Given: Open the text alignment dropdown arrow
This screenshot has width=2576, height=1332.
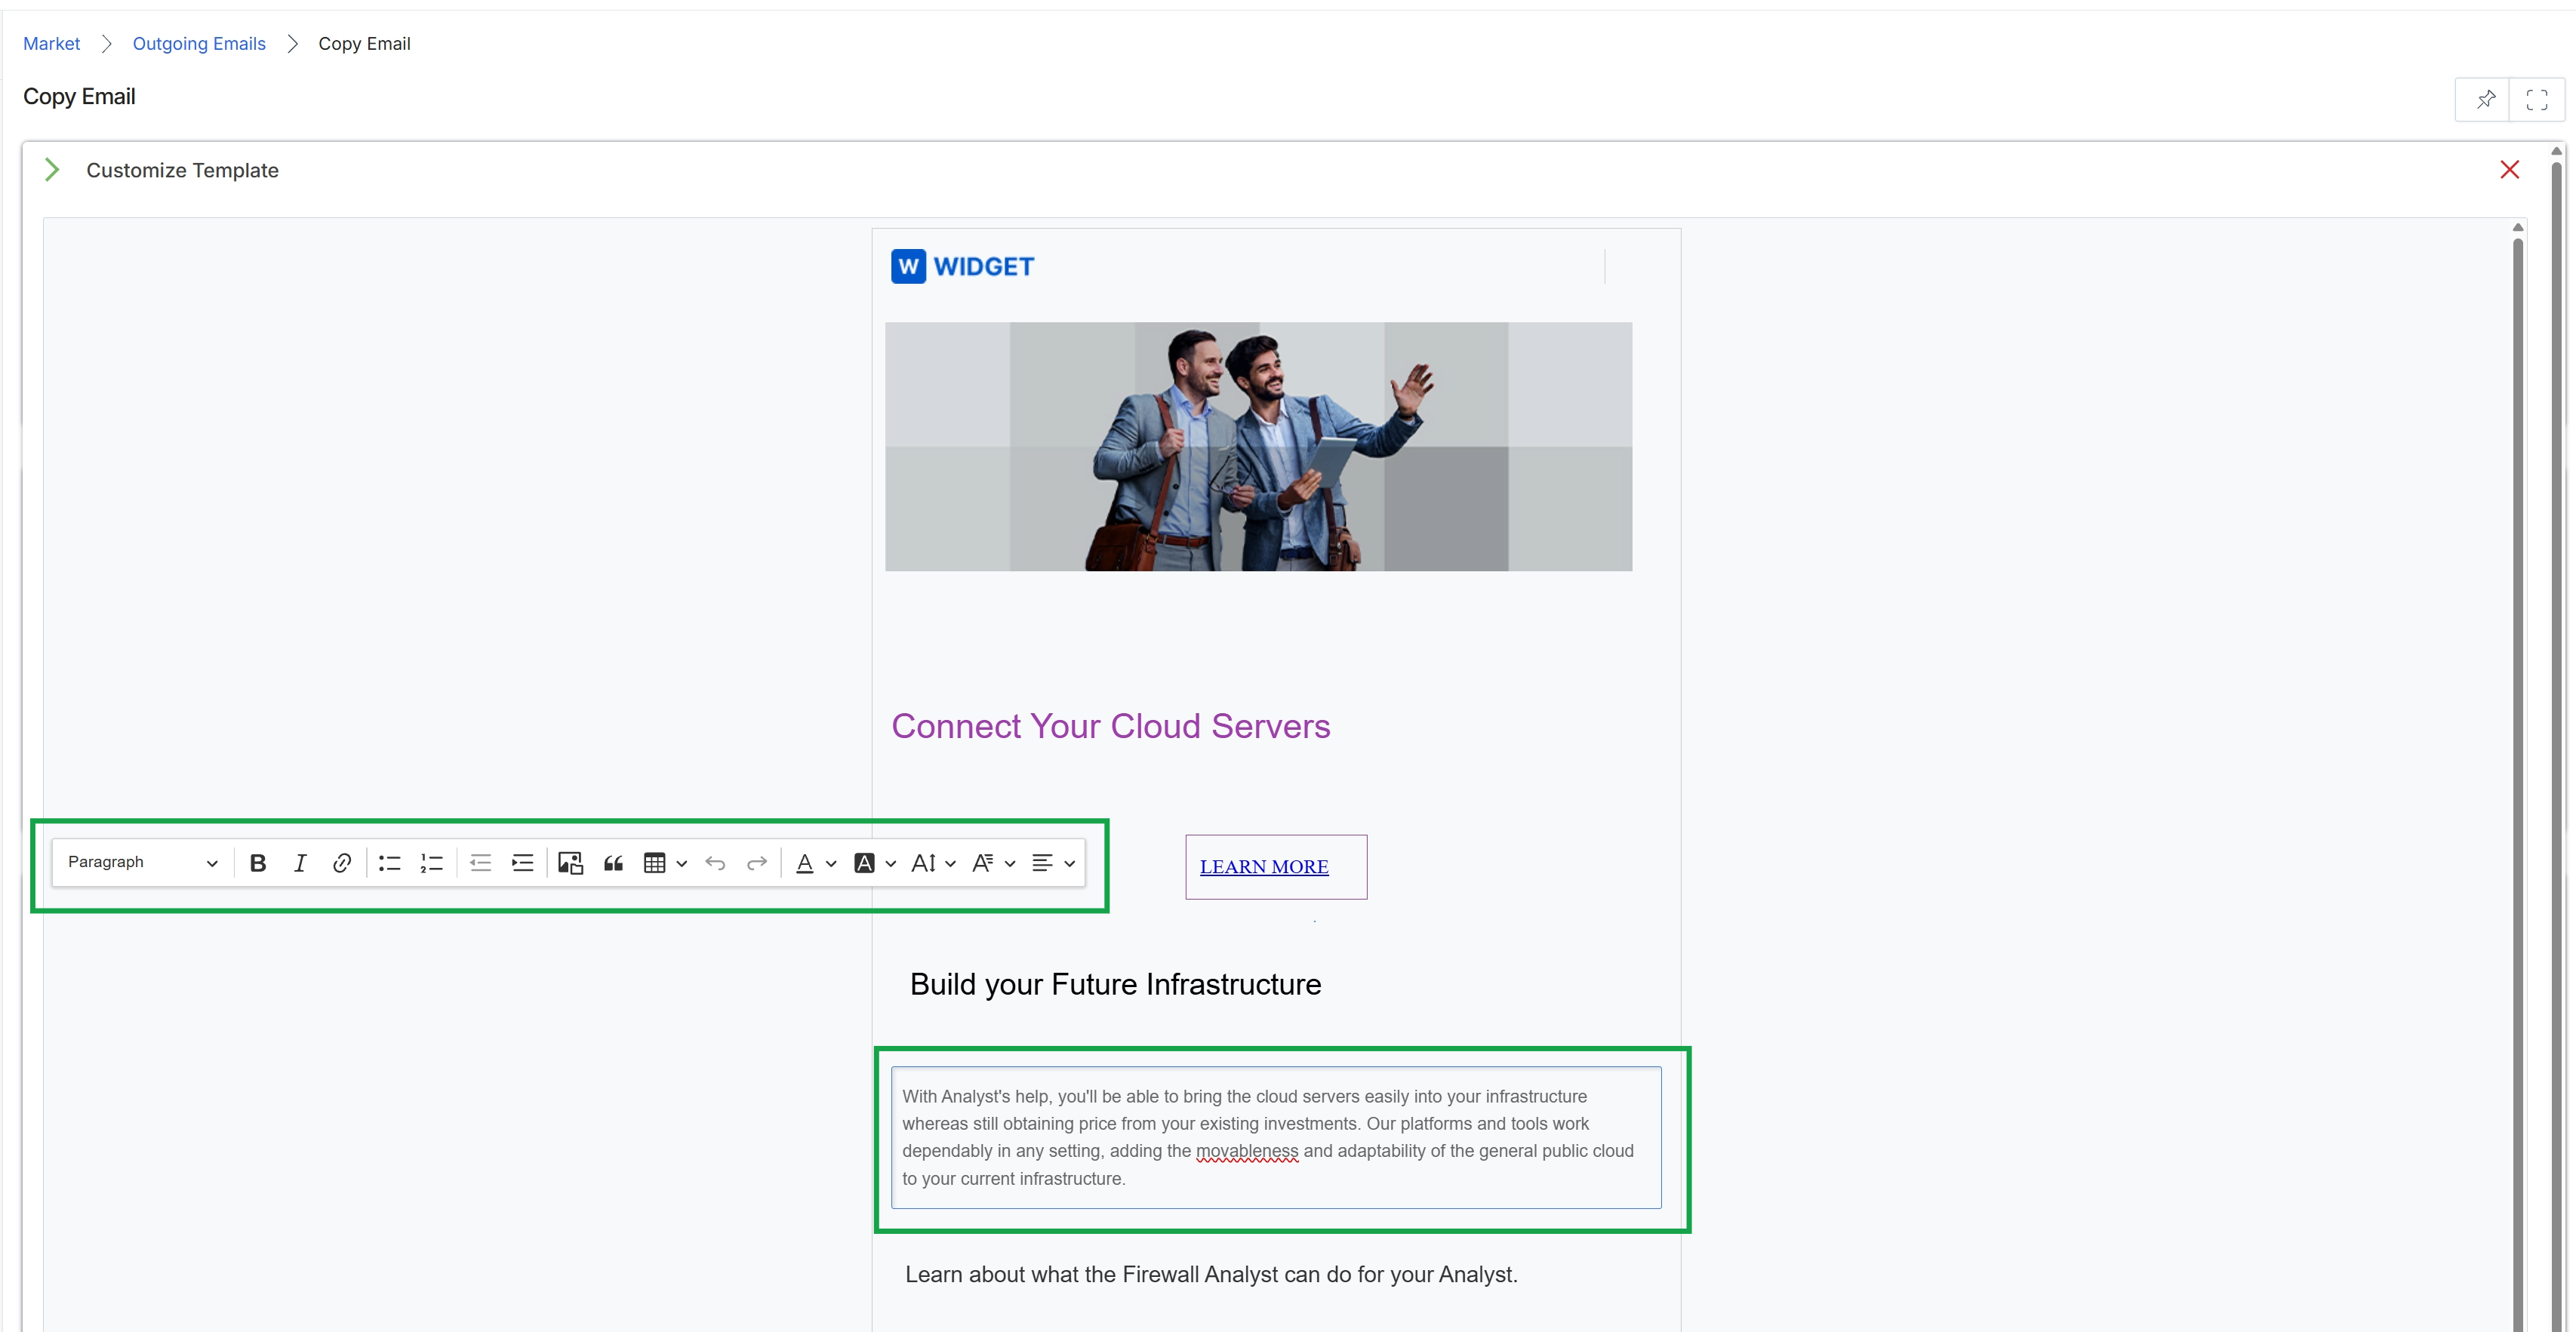Looking at the screenshot, I should tap(1070, 864).
